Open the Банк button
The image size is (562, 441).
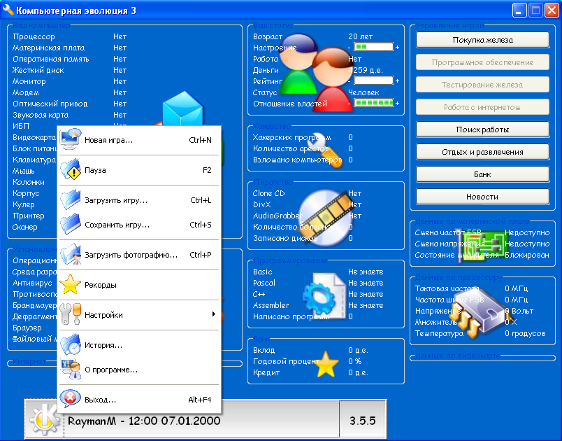pos(482,174)
